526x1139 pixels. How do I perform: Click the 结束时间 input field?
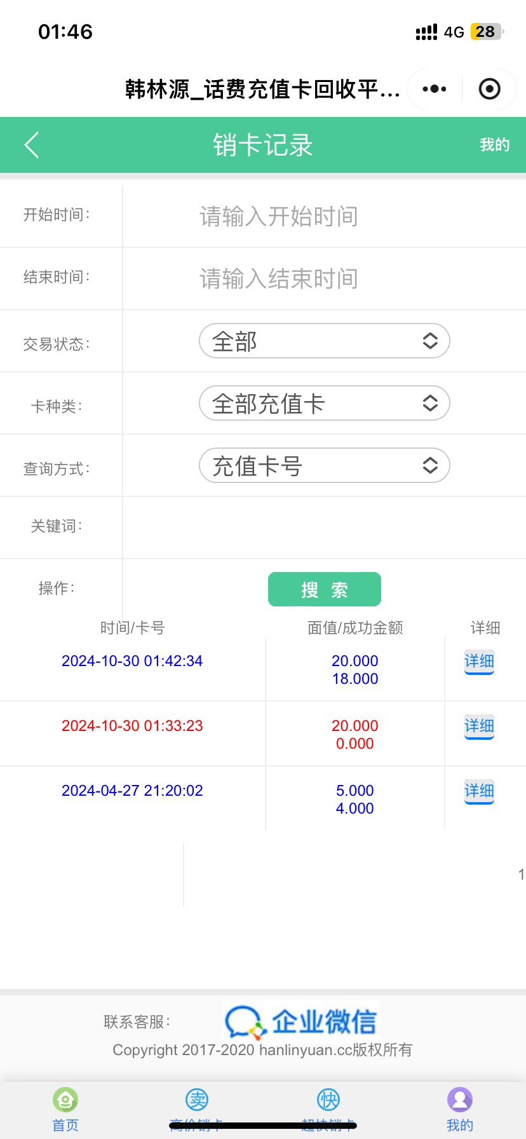(x=324, y=278)
